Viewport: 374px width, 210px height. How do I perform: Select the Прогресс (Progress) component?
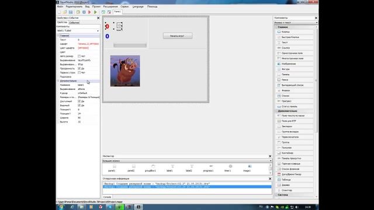pyautogui.click(x=295, y=101)
